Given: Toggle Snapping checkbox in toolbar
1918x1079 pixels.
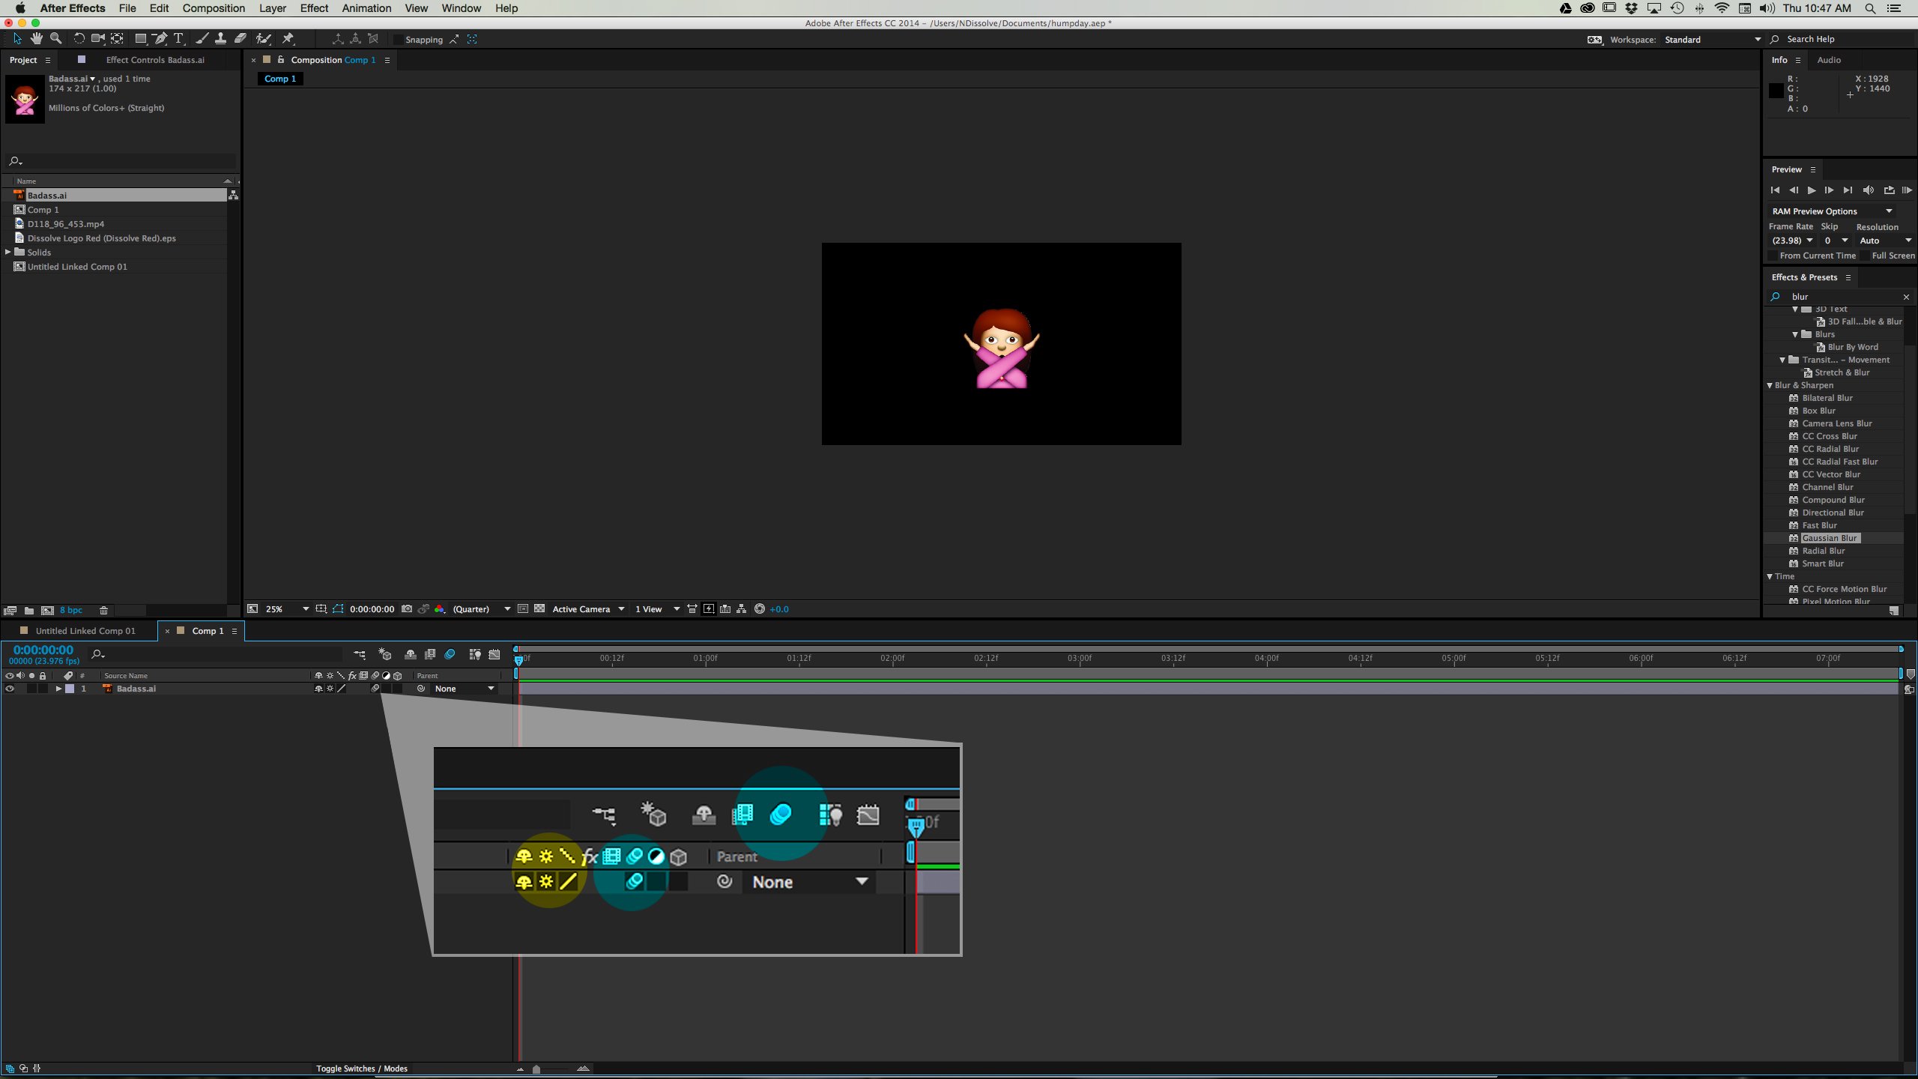Looking at the screenshot, I should coord(399,40).
